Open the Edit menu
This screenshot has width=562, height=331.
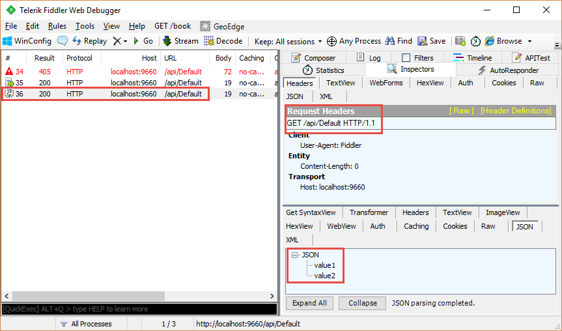click(33, 26)
